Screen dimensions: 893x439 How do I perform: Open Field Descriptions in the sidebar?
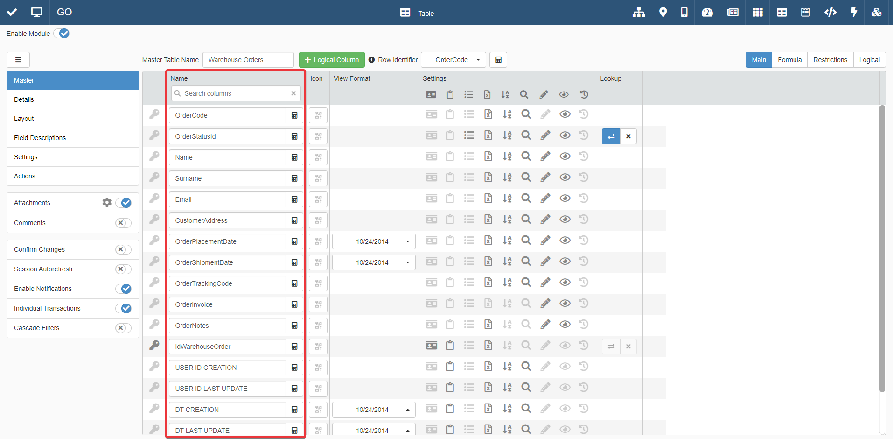coord(40,138)
